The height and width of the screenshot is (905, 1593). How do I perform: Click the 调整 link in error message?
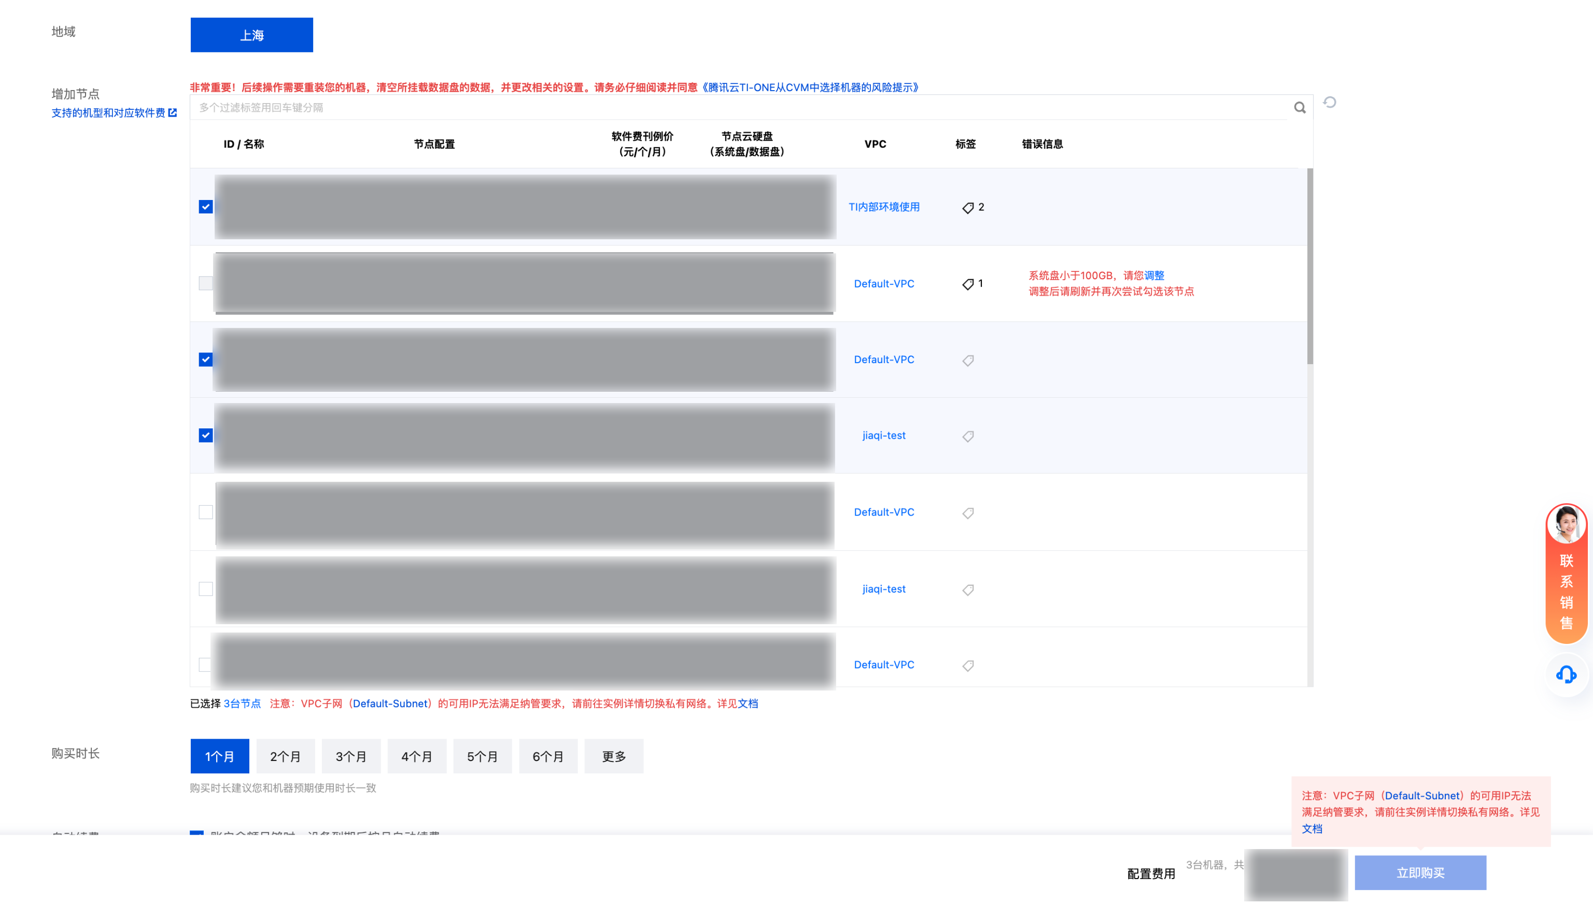click(1154, 276)
